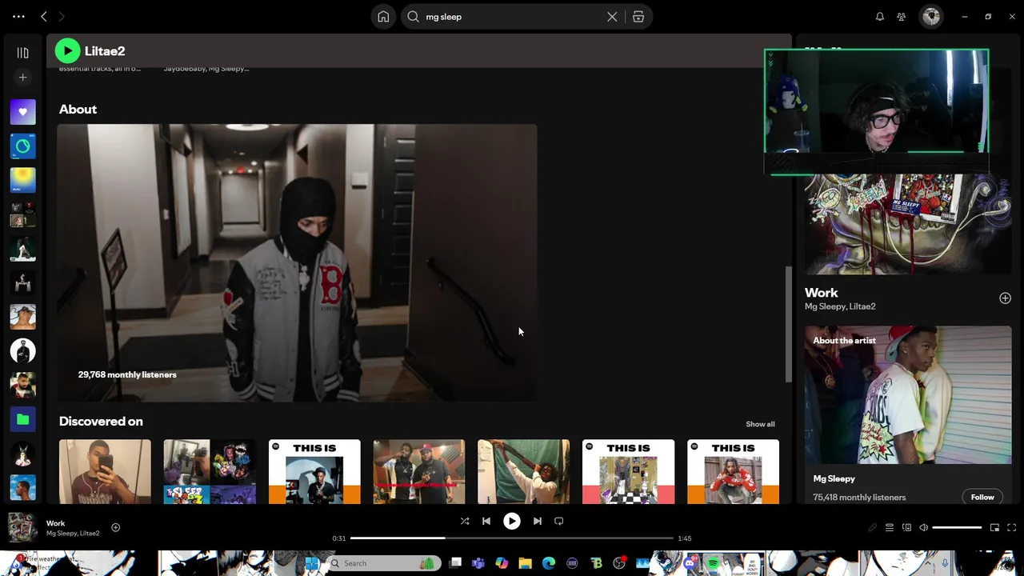
Task: Open the fifth Discovered on playlist, green curtain cover
Action: point(524,471)
